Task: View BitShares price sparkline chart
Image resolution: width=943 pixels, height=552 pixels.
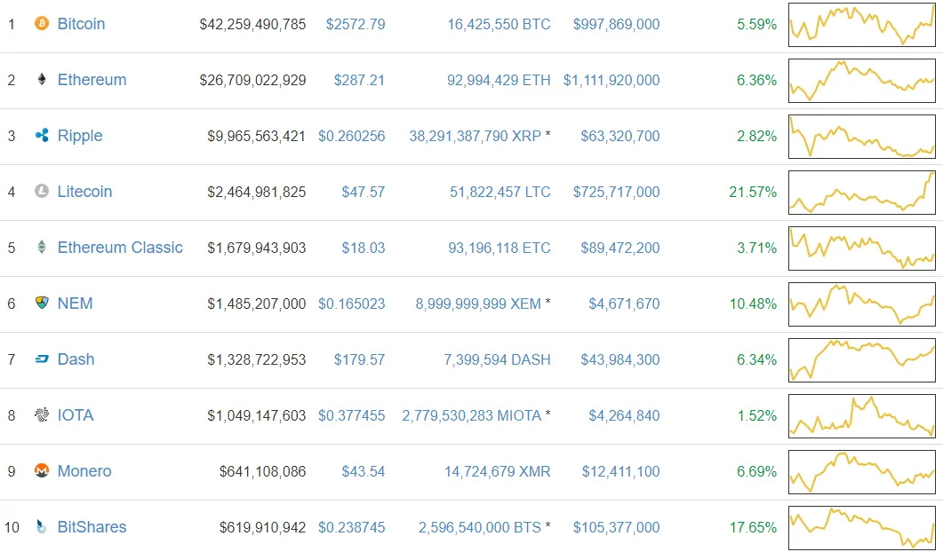Action: coord(862,527)
